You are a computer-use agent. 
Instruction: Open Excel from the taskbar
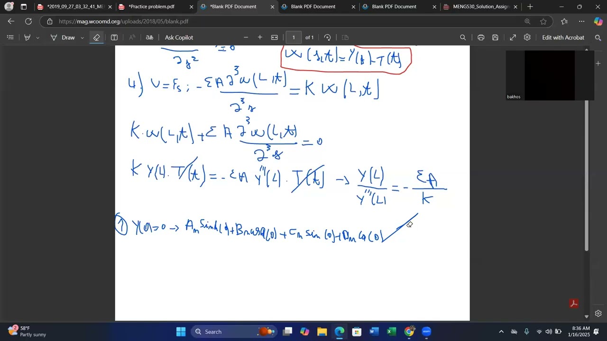coord(391,332)
